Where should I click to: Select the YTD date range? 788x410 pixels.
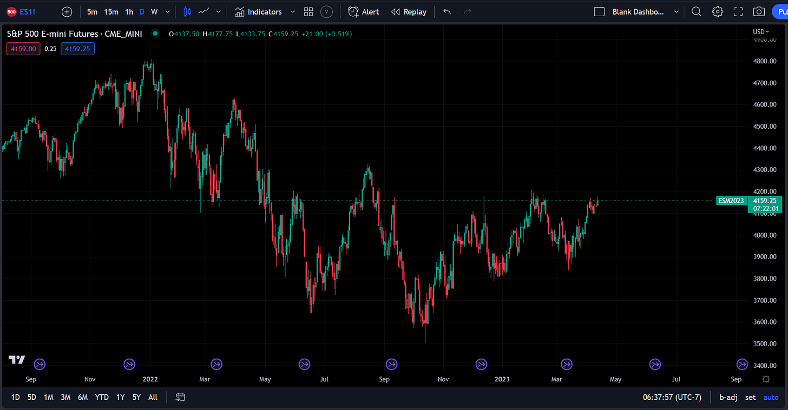tap(102, 397)
